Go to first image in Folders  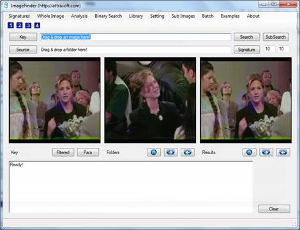tap(154, 152)
